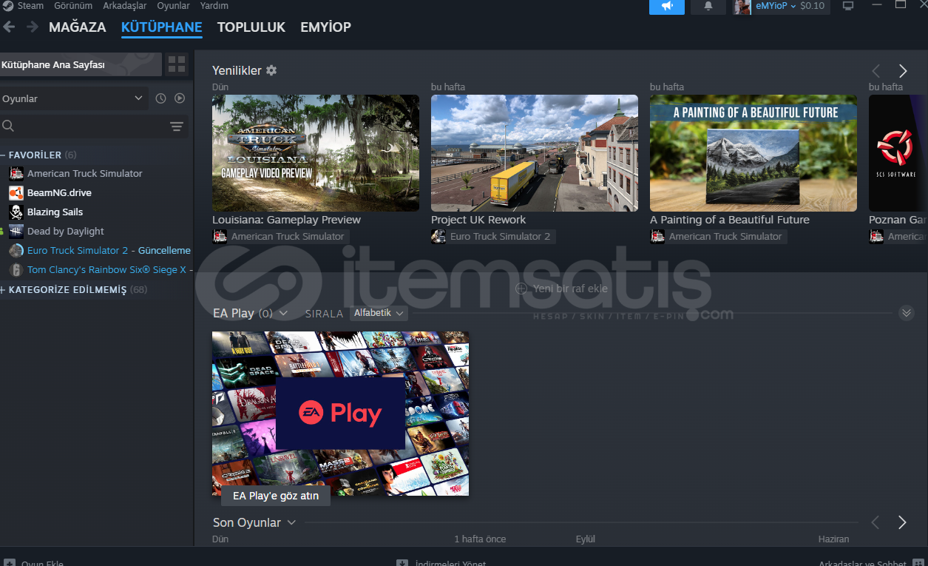Select BeamNG.drive in favorites list
The width and height of the screenshot is (928, 566).
(x=59, y=193)
